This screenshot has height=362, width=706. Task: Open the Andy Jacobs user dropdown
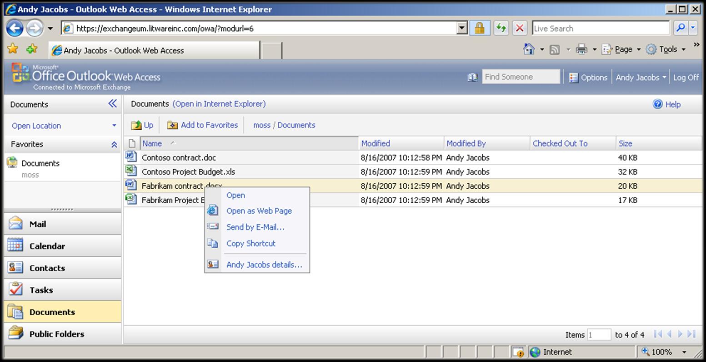click(x=641, y=78)
